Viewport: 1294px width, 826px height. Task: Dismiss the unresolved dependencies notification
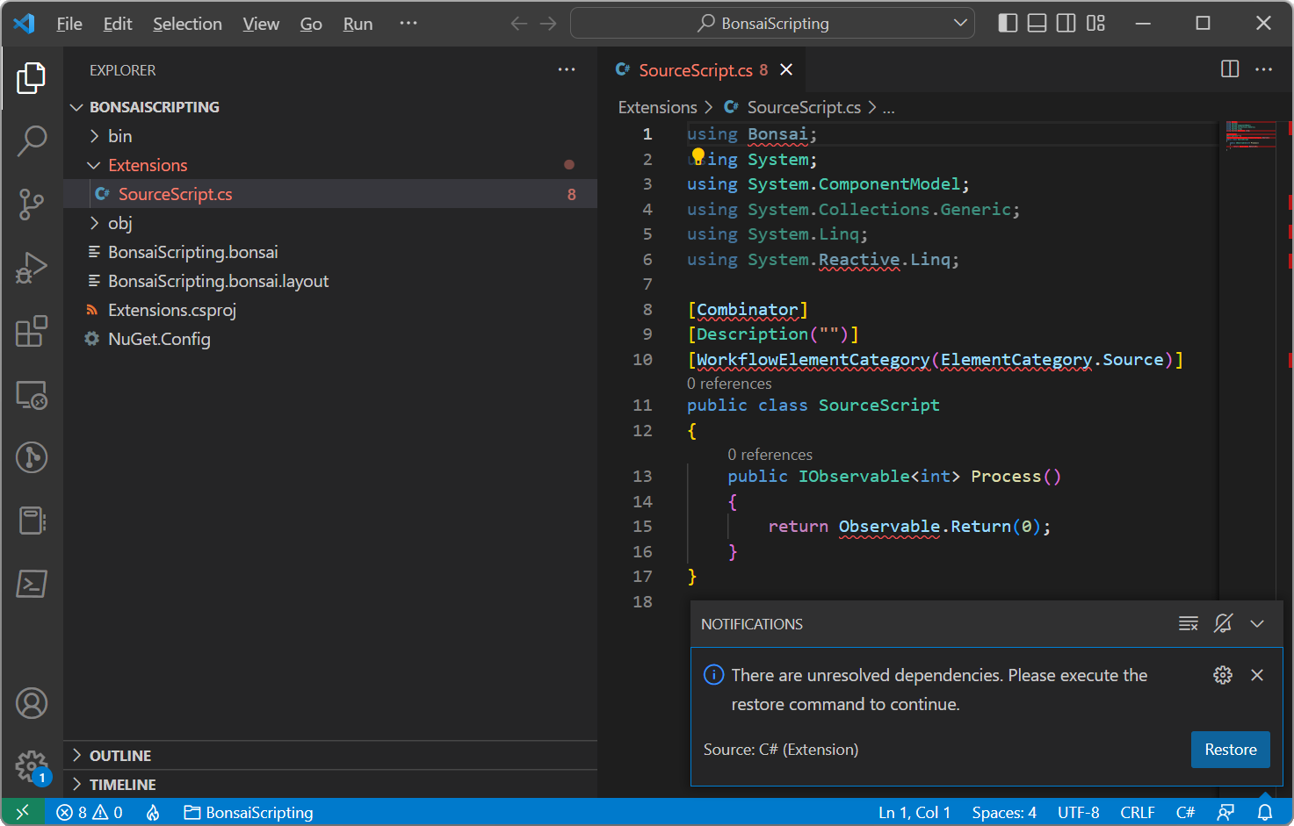pos(1257,675)
